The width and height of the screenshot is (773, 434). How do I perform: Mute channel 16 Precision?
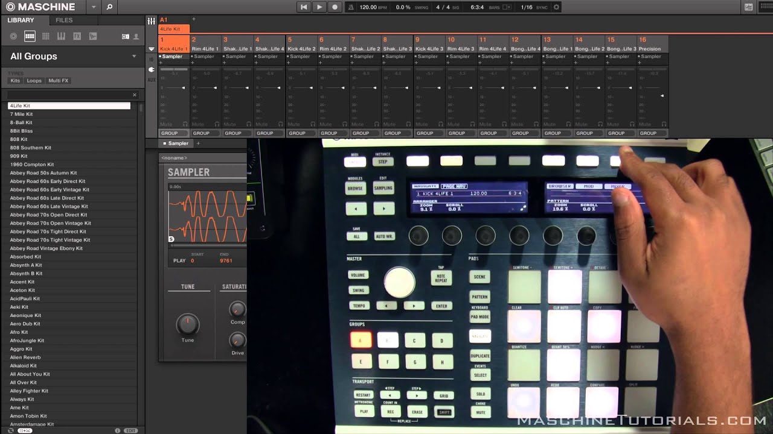point(644,124)
